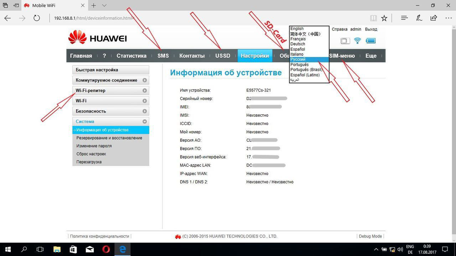This screenshot has width=456, height=256.
Task: Switch to the Статистика tab
Action: point(131,56)
